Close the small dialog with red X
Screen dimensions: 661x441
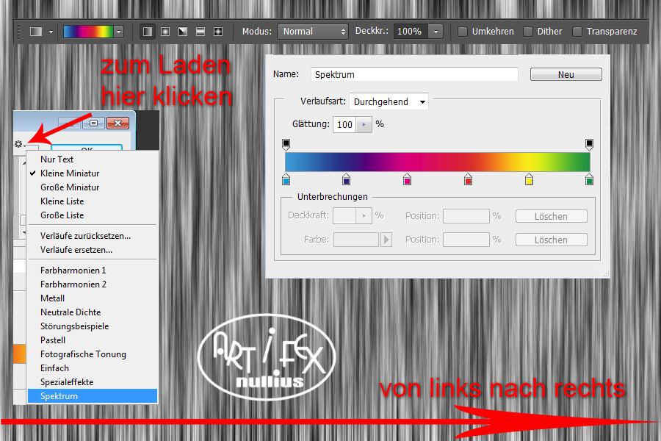(x=118, y=123)
